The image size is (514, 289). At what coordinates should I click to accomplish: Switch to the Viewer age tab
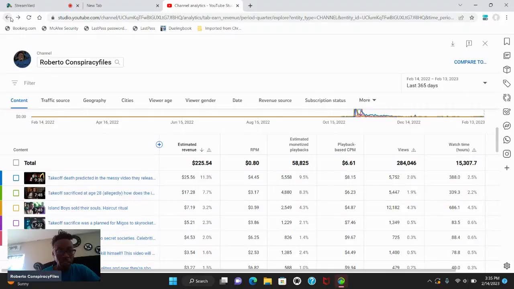pos(160,100)
